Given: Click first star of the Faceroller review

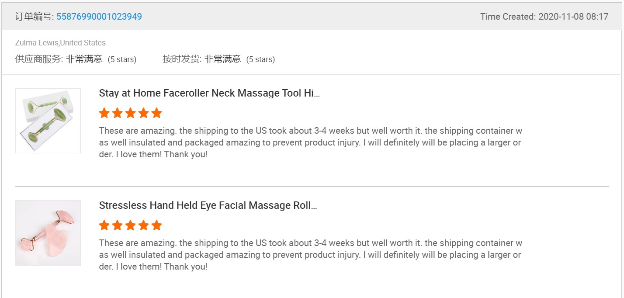Looking at the screenshot, I should click(x=104, y=113).
